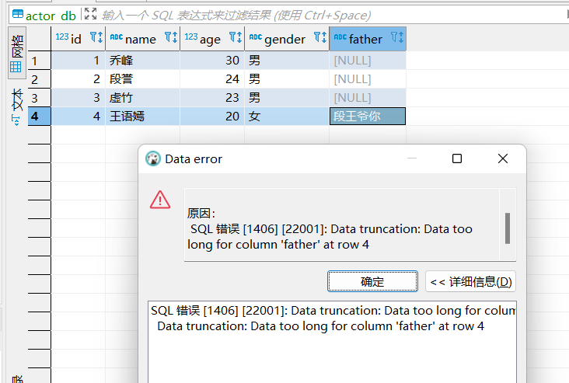Screen dimensions: 569x383
Task: Collapse details with 详细信息(D) button
Action: click(x=470, y=281)
